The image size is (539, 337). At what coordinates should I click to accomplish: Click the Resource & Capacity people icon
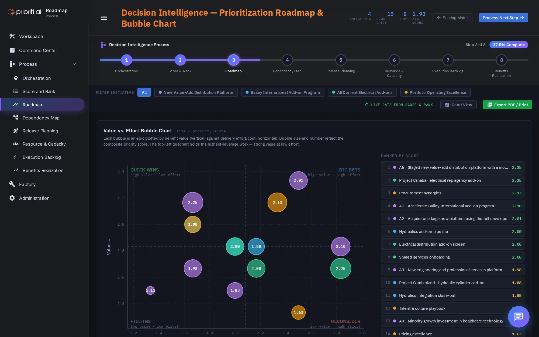[x=16, y=144]
